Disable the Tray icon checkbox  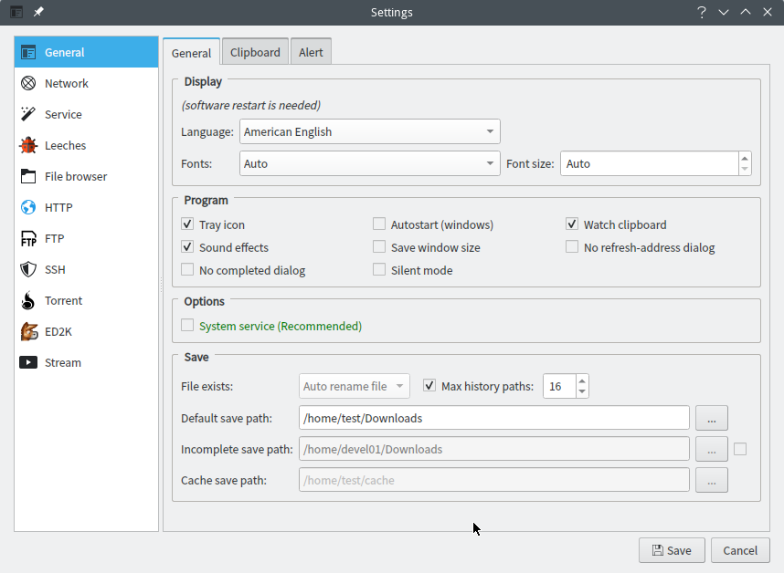pos(187,224)
